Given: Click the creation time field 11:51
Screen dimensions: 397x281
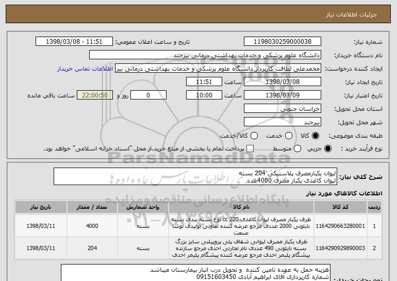Looking at the screenshot, I should point(204,82).
